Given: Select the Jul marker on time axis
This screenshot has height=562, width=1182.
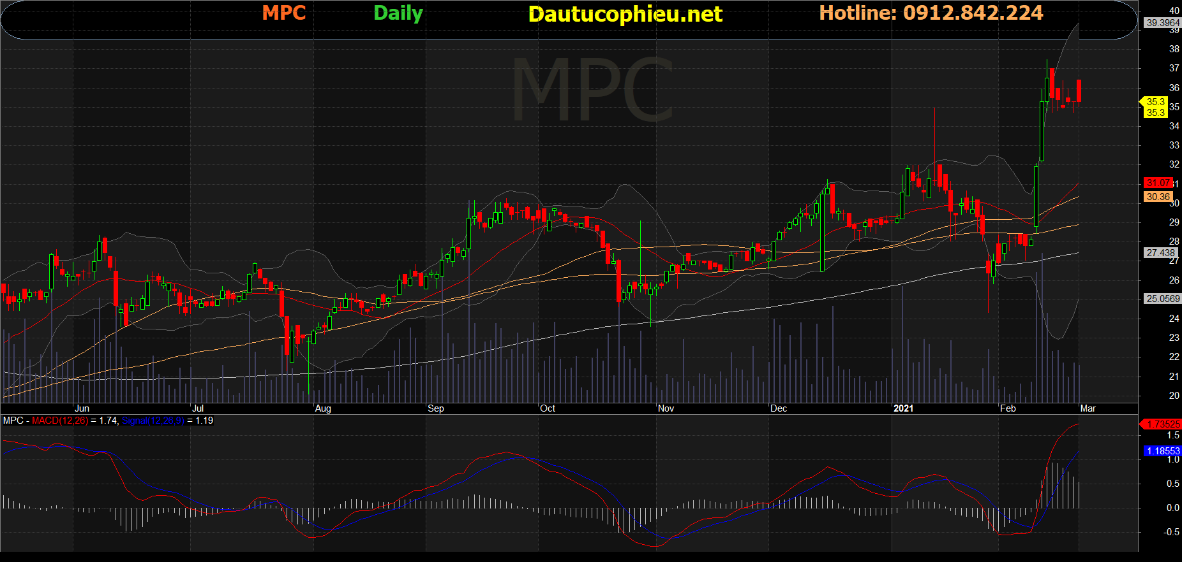Looking at the screenshot, I should click(198, 408).
